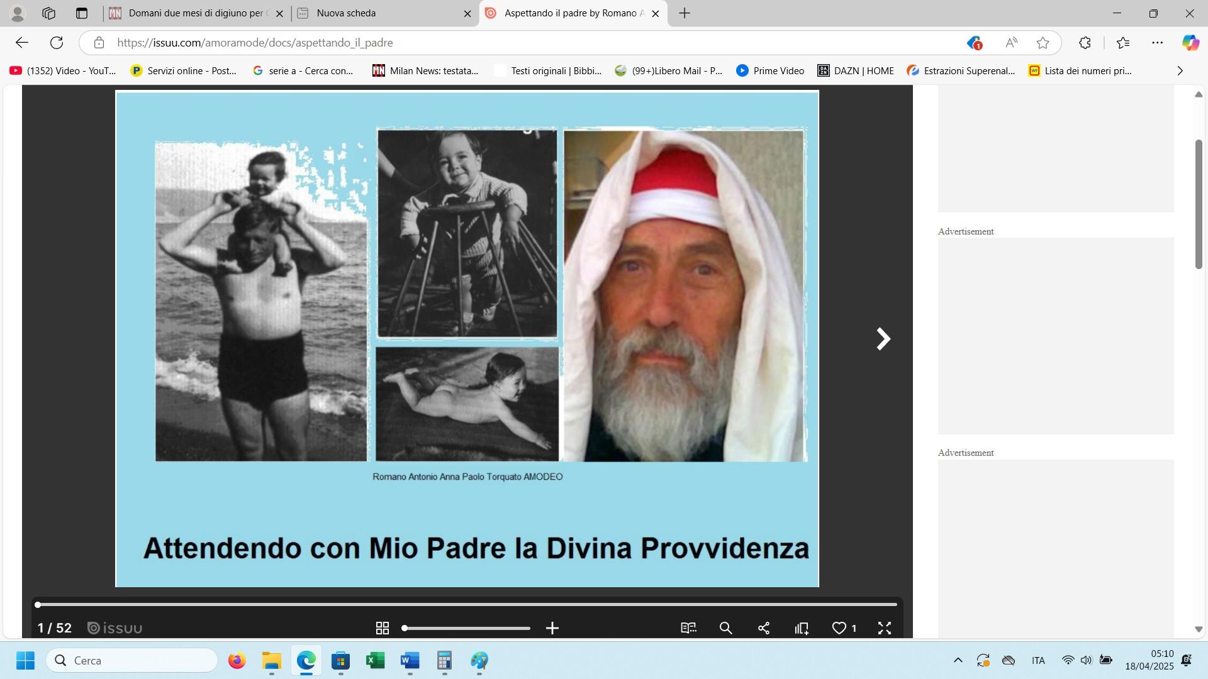Open DAZN | HOME bookmark
Screen dimensions: 1208x679
coord(855,71)
